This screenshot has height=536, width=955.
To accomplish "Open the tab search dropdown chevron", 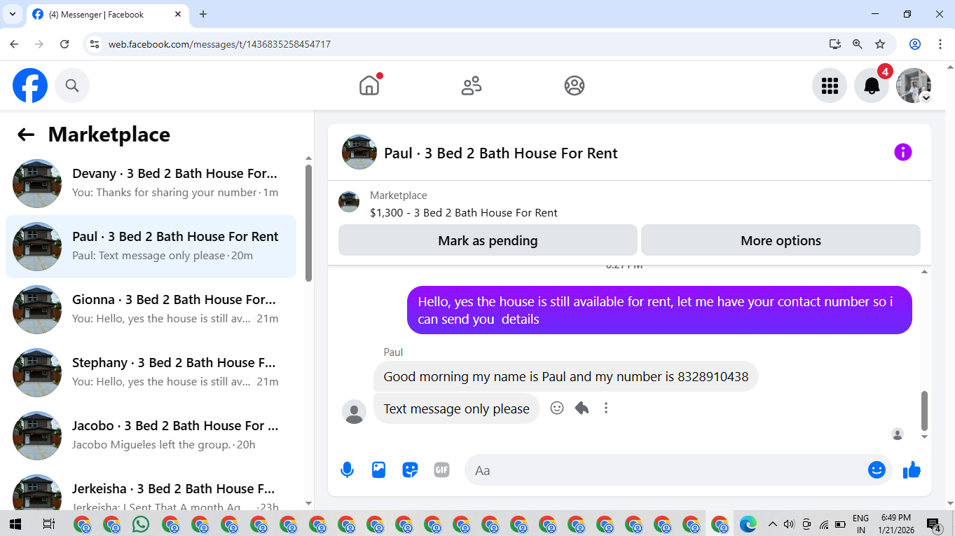I will [x=12, y=14].
